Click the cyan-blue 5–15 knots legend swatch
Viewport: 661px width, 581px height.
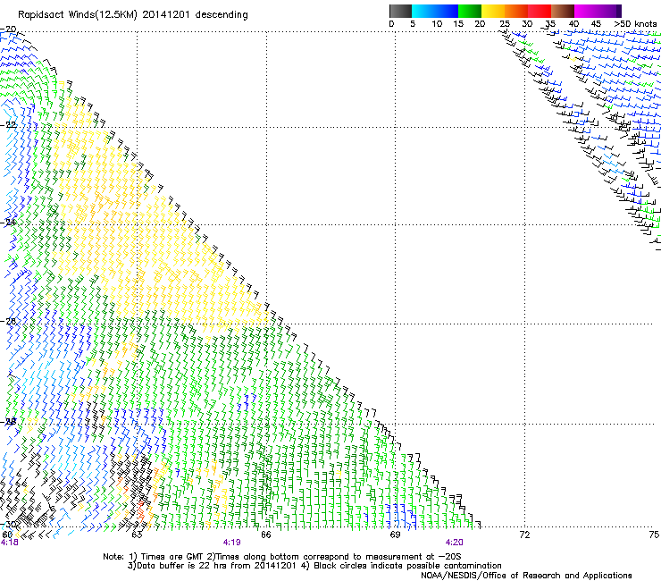click(435, 11)
